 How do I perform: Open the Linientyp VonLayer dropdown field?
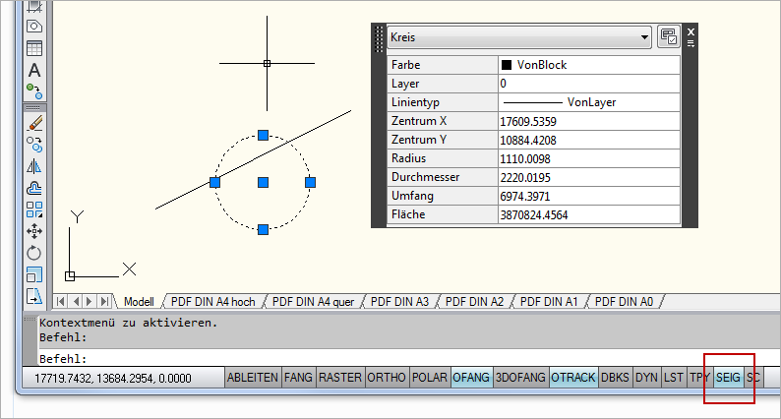[x=588, y=101]
